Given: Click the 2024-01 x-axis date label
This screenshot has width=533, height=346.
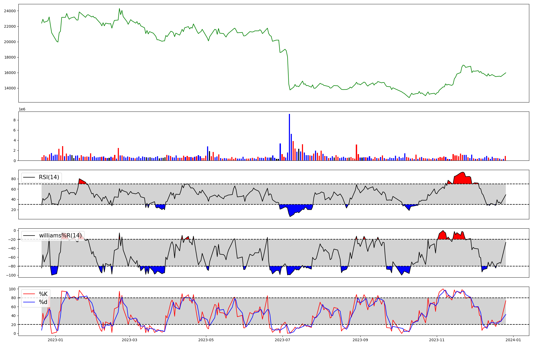Looking at the screenshot, I should point(513,340).
